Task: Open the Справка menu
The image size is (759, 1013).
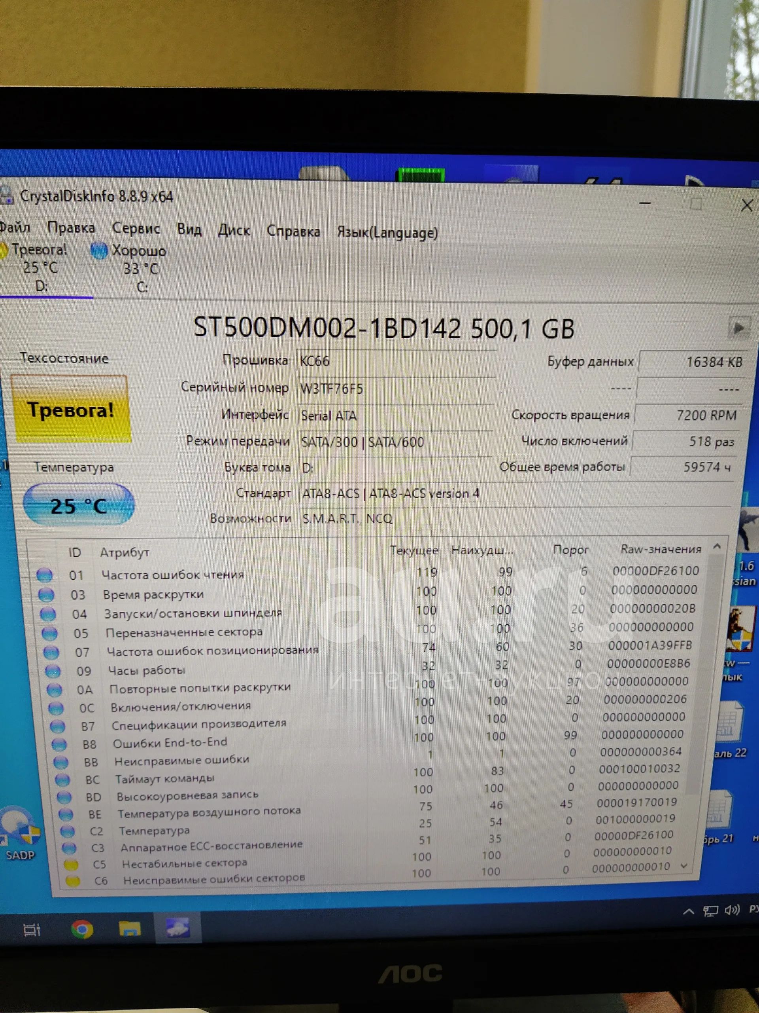Action: [x=293, y=231]
